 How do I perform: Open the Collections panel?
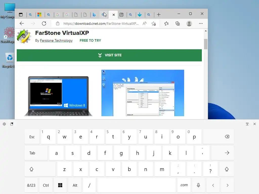pyautogui.click(x=178, y=23)
